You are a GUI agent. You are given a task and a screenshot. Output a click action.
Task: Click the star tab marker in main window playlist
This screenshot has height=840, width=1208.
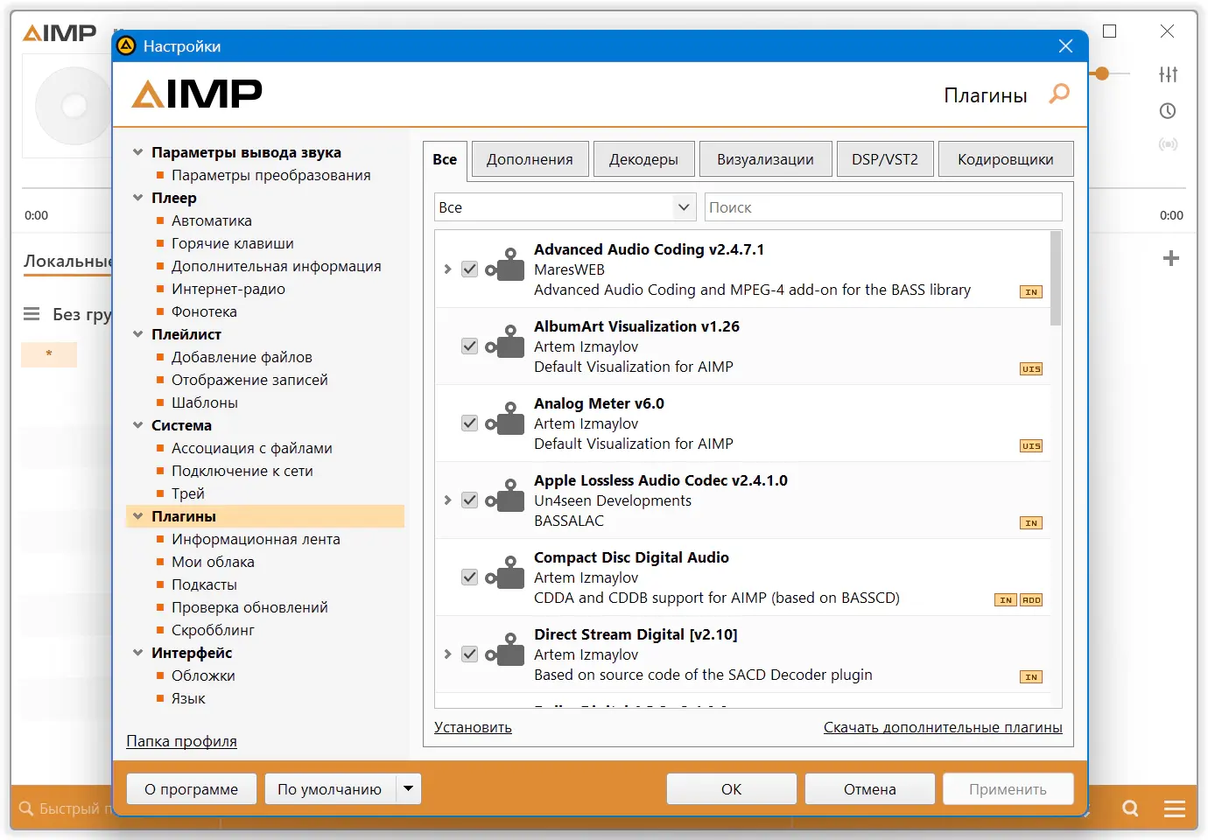coord(49,353)
